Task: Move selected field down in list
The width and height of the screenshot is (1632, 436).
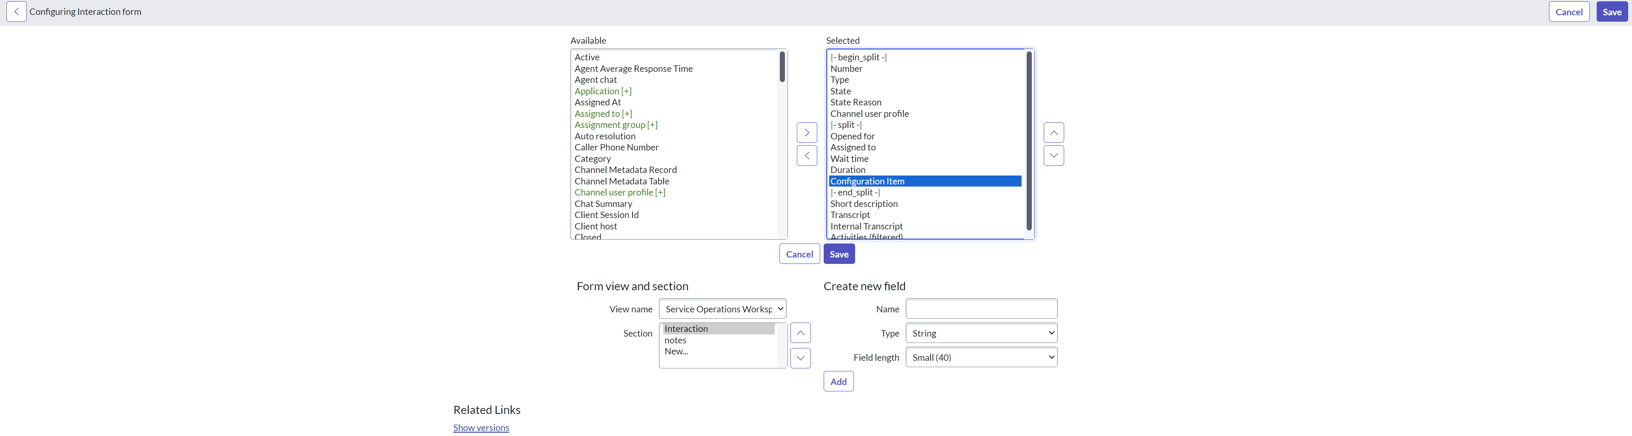Action: 1053,156
